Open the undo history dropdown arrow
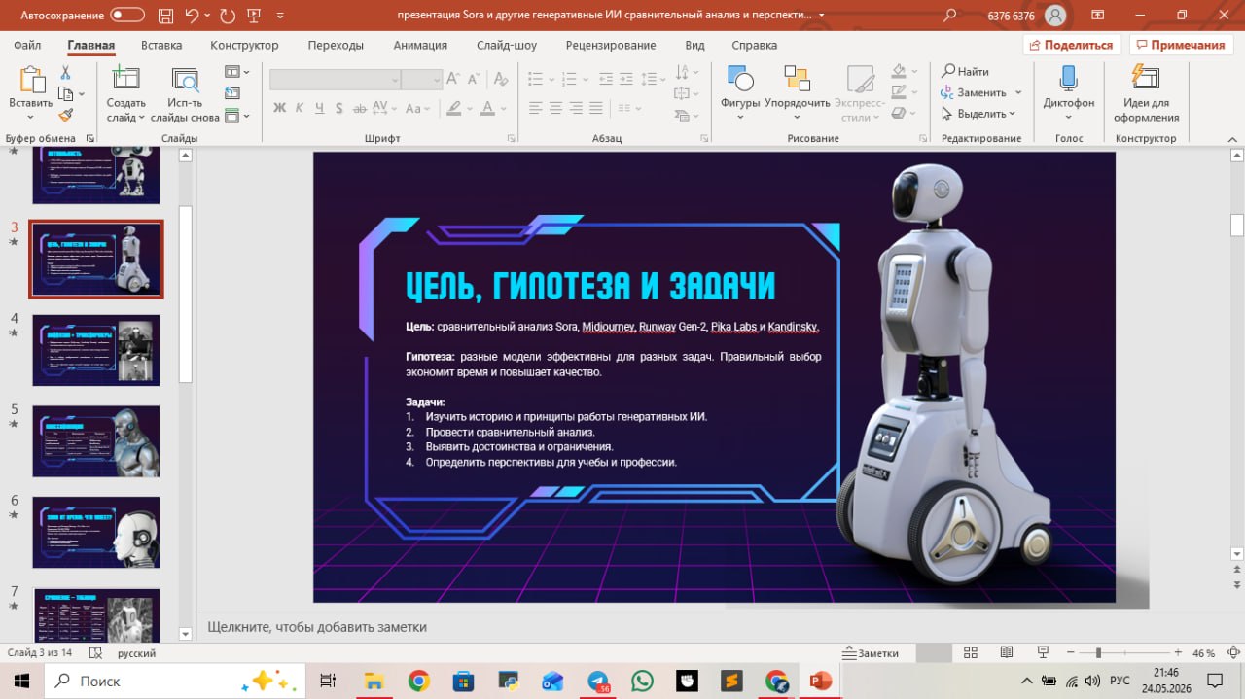Screen dimensions: 1245x699 tap(209, 16)
